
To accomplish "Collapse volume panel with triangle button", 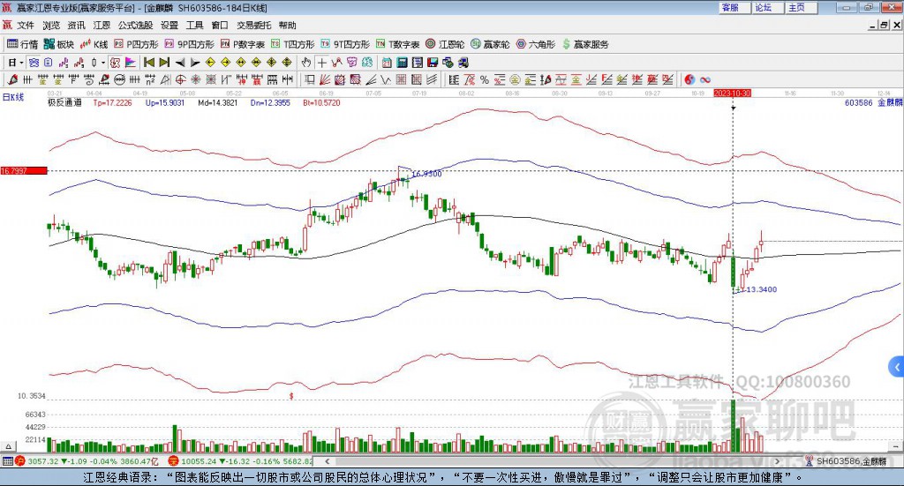I will coord(8,446).
